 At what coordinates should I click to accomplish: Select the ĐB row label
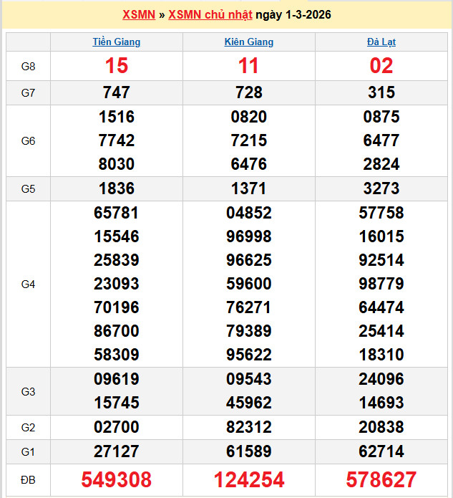(x=29, y=479)
